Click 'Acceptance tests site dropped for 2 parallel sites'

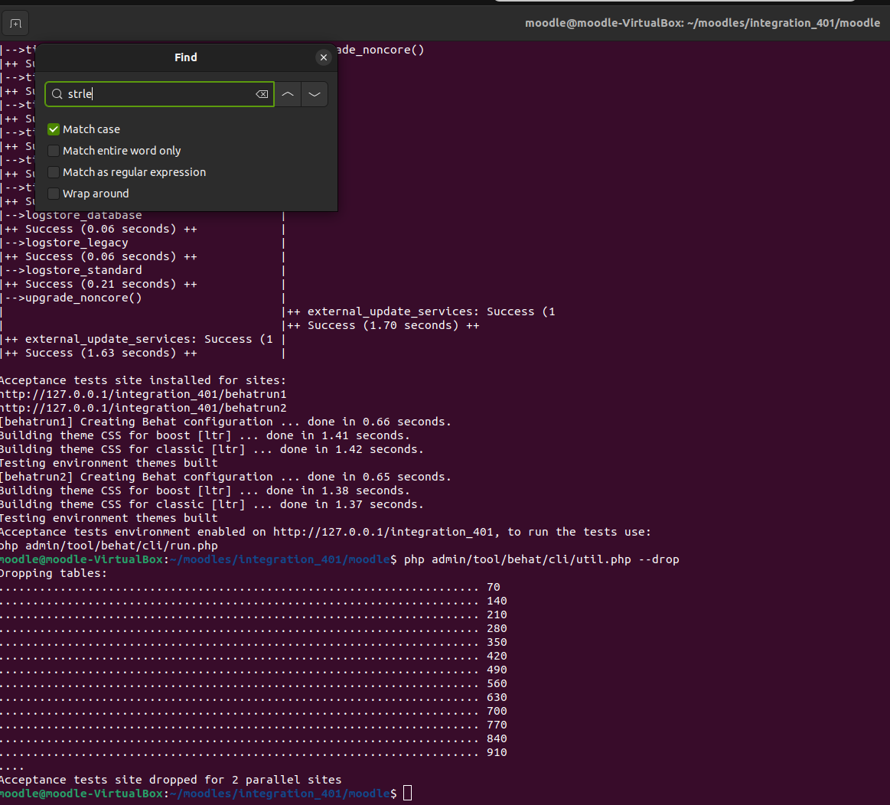coord(171,780)
